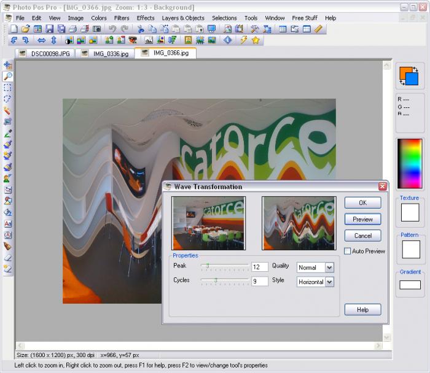Click the original image preview thumbnail

pyautogui.click(x=208, y=223)
